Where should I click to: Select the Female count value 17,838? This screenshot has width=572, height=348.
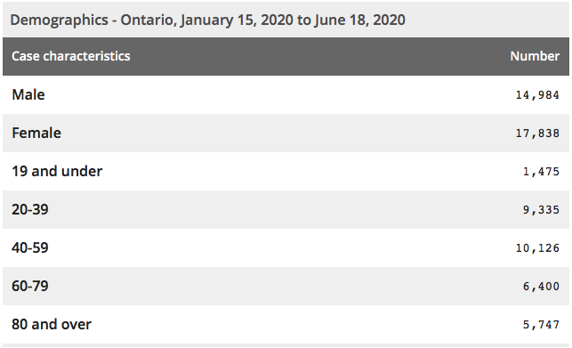pos(537,134)
